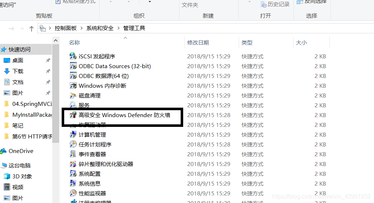
Task: Expand the chevron after 系统和安全 in address bar
Action: 118,28
